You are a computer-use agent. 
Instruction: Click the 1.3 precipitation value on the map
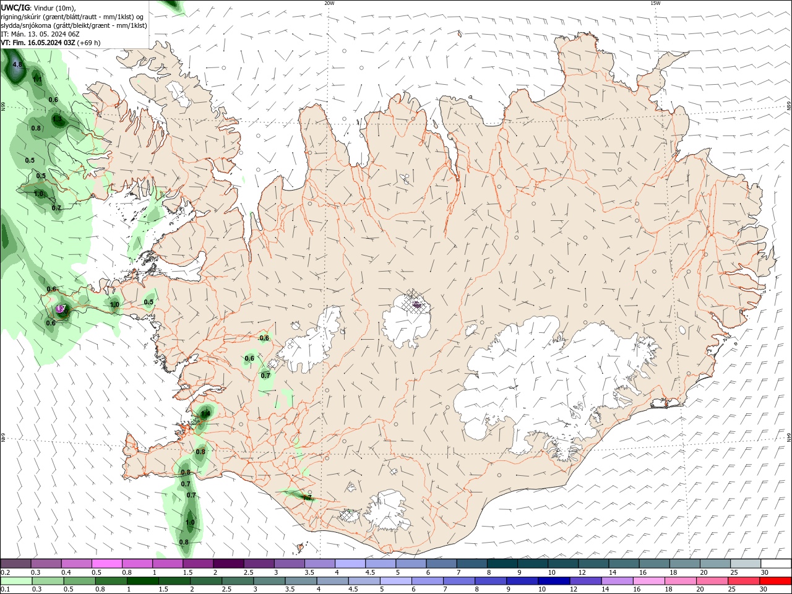click(x=57, y=119)
